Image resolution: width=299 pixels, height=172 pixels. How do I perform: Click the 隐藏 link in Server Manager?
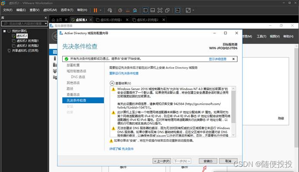281,118
